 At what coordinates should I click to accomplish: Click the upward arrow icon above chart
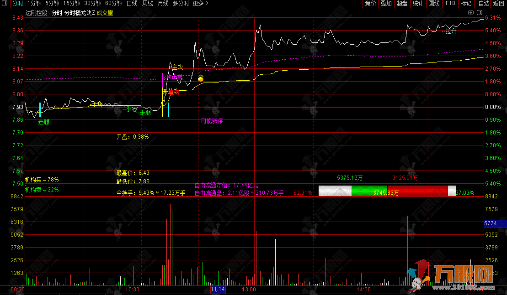[x=471, y=13]
